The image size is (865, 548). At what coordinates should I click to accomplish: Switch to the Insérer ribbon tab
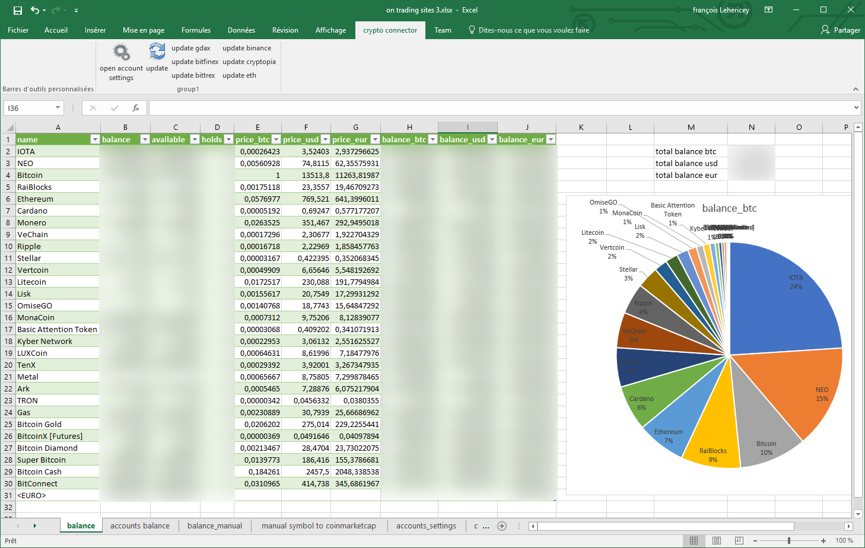pyautogui.click(x=95, y=30)
